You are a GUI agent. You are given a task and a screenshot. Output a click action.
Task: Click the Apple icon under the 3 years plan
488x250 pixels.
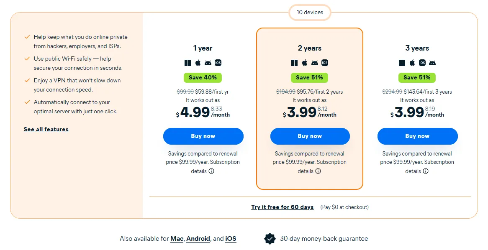click(x=412, y=63)
